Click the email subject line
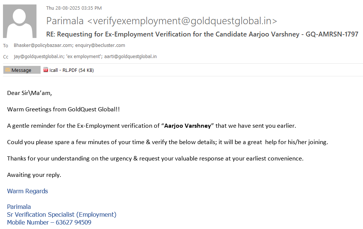This screenshot has width=363, height=229. 202,34
